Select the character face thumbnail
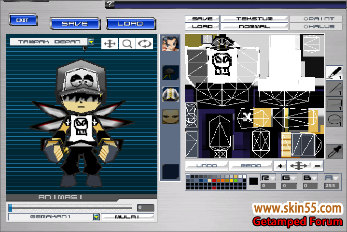 (170, 43)
